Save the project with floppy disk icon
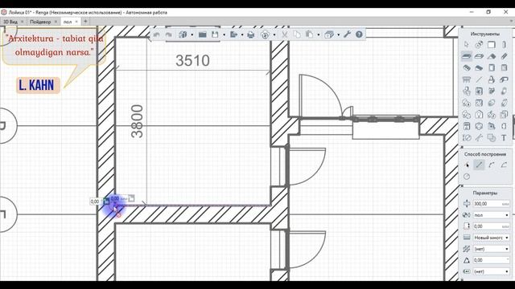The width and height of the screenshot is (515, 289). 215,35
